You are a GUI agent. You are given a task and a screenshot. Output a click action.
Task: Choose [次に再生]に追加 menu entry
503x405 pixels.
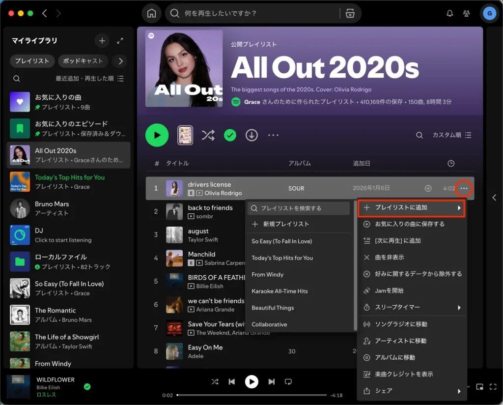(x=412, y=241)
